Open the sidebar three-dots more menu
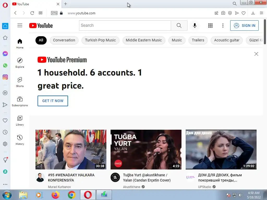The width and height of the screenshot is (267, 200). coord(5,184)
